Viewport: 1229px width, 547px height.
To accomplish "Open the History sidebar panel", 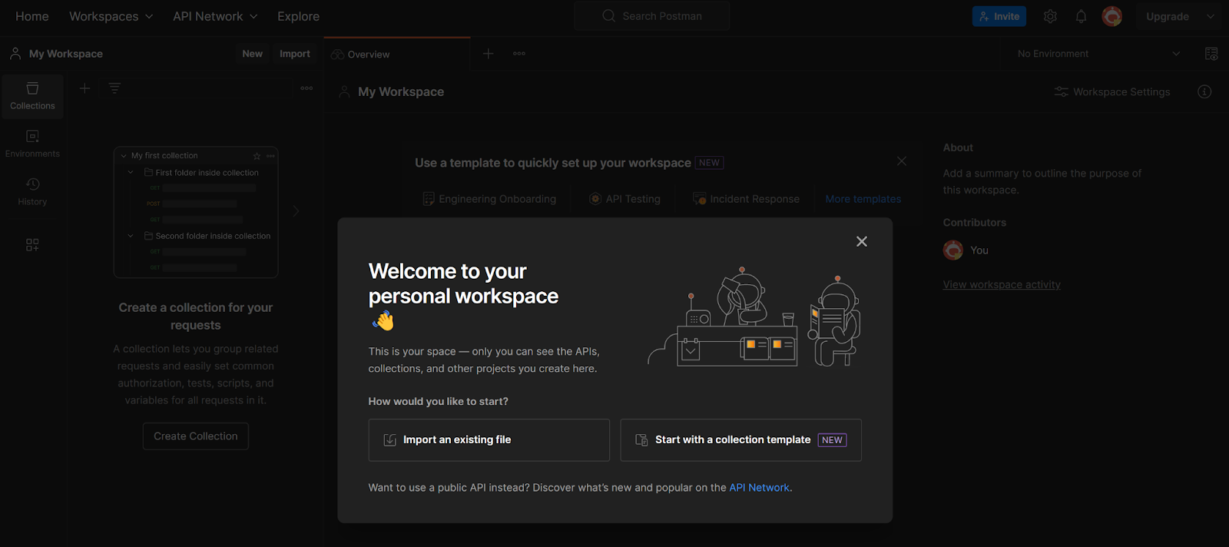I will pos(32,191).
